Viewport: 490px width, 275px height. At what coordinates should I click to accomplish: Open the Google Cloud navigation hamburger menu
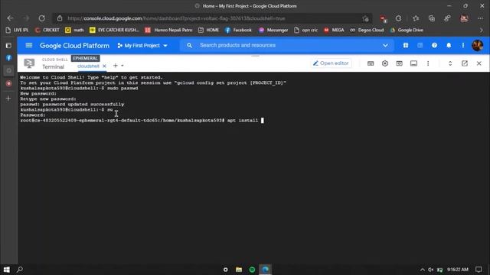[x=29, y=46]
